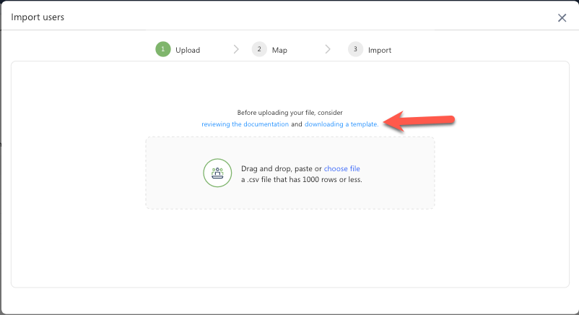Click the chevron between Map and Import
This screenshot has height=315, width=579.
pos(328,50)
